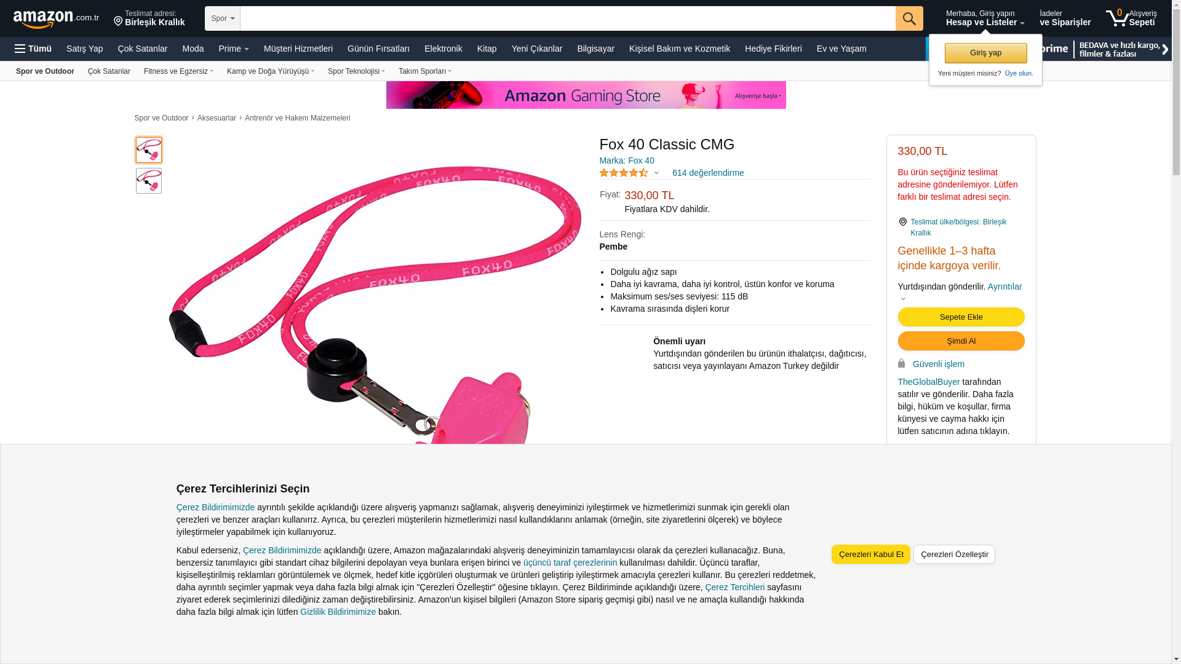Viewport: 1181px width, 664px height.
Task: Add item with Sepete Ekle button
Action: [961, 317]
